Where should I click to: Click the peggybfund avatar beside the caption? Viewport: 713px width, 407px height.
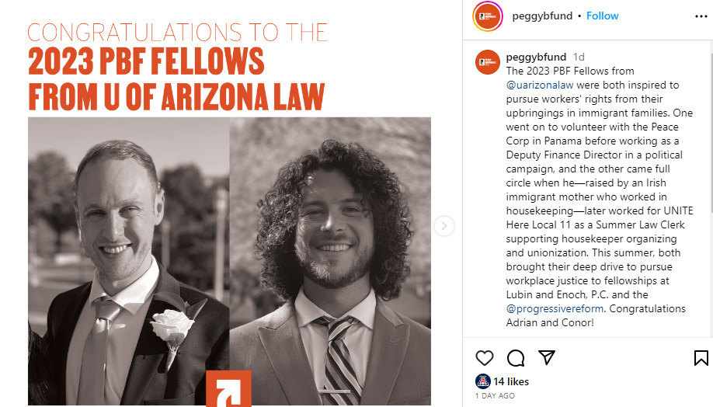pyautogui.click(x=488, y=61)
